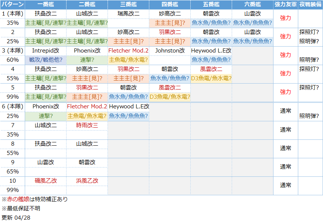Select Heywood L.E改 in pattern 6 row
This screenshot has width=323, height=223.
129,107
